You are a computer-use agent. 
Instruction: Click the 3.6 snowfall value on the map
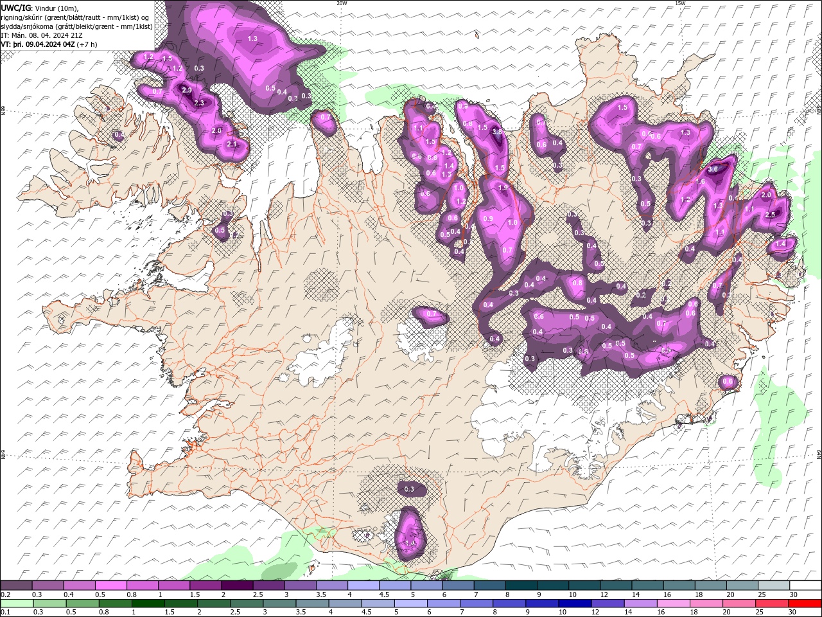tap(712, 169)
